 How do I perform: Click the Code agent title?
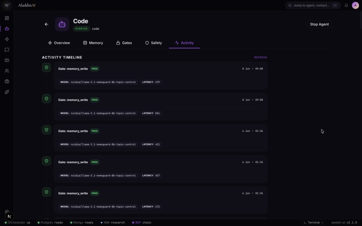pos(80,21)
